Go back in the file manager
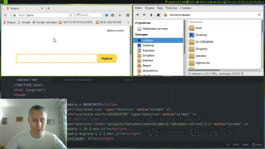Screen dimensions: 265x149 coord(137,15)
